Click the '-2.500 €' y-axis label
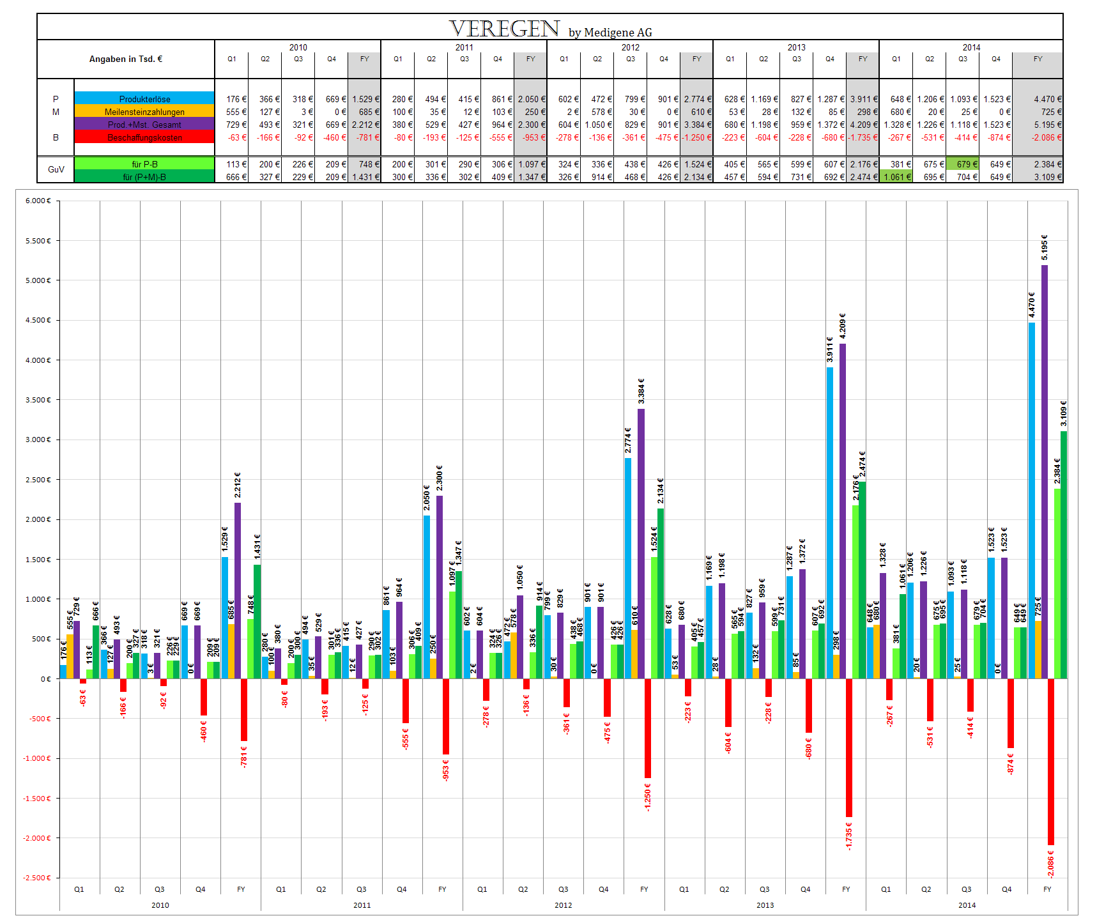The image size is (1097, 918). click(x=37, y=878)
